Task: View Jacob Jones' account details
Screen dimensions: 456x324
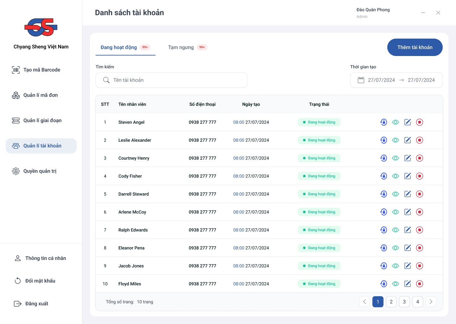Action: click(396, 266)
